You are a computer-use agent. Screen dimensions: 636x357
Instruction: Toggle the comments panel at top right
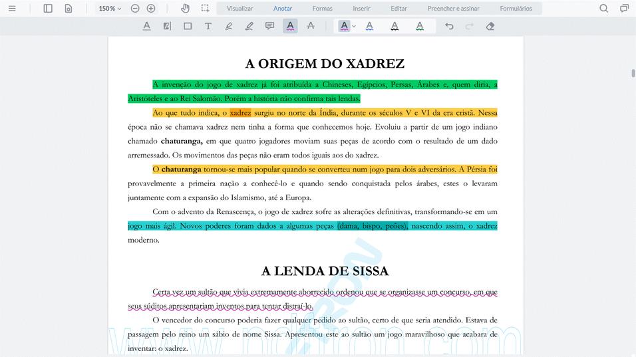[x=624, y=9]
